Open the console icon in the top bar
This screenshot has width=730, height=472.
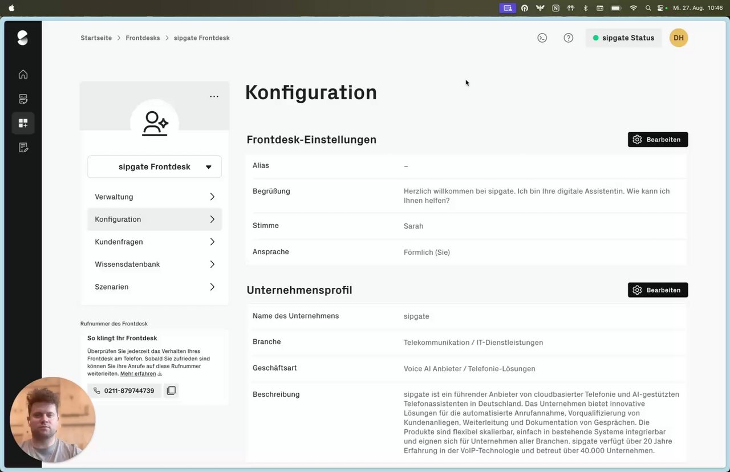(x=542, y=38)
